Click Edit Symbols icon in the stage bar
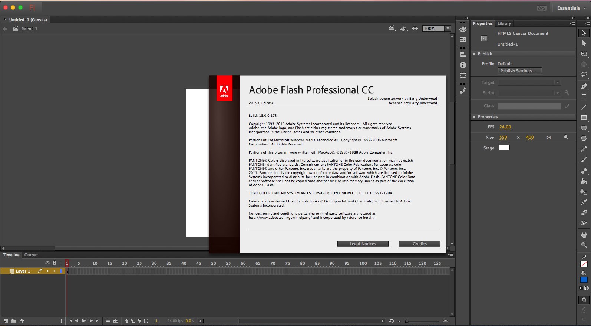 click(404, 29)
